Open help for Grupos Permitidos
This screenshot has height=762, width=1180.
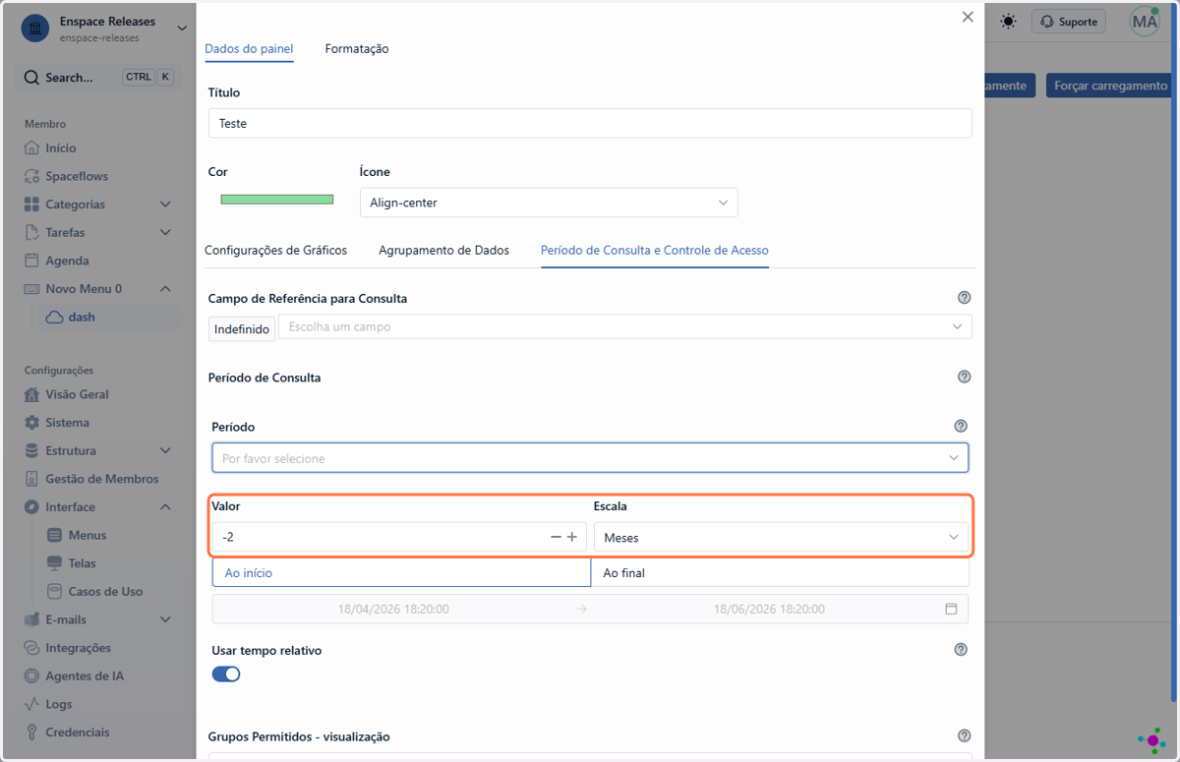(964, 736)
